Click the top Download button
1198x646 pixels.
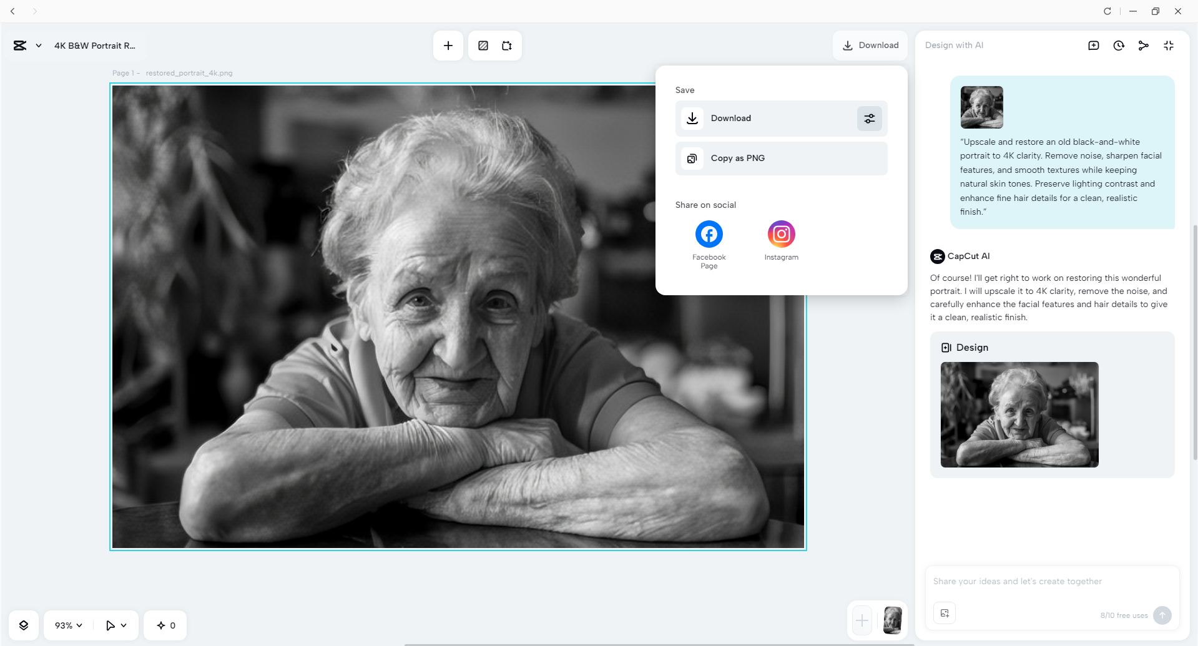pos(870,46)
